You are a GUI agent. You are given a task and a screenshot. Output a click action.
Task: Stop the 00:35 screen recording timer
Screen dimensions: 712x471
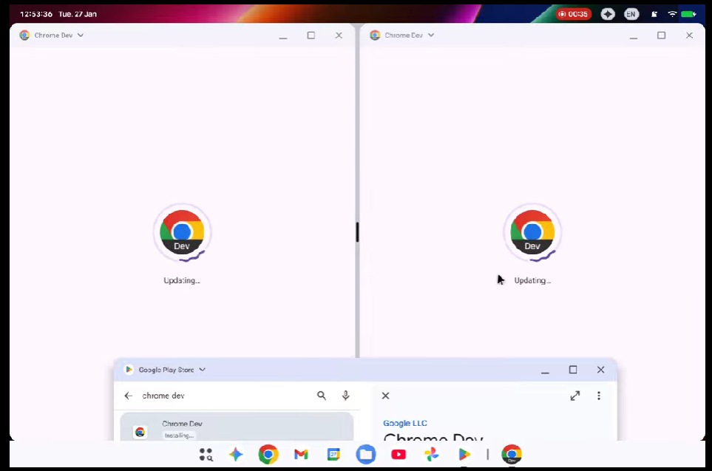click(573, 13)
